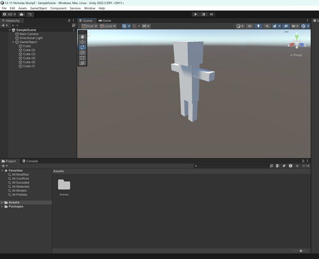Toggle scene audio mute button

(267, 26)
